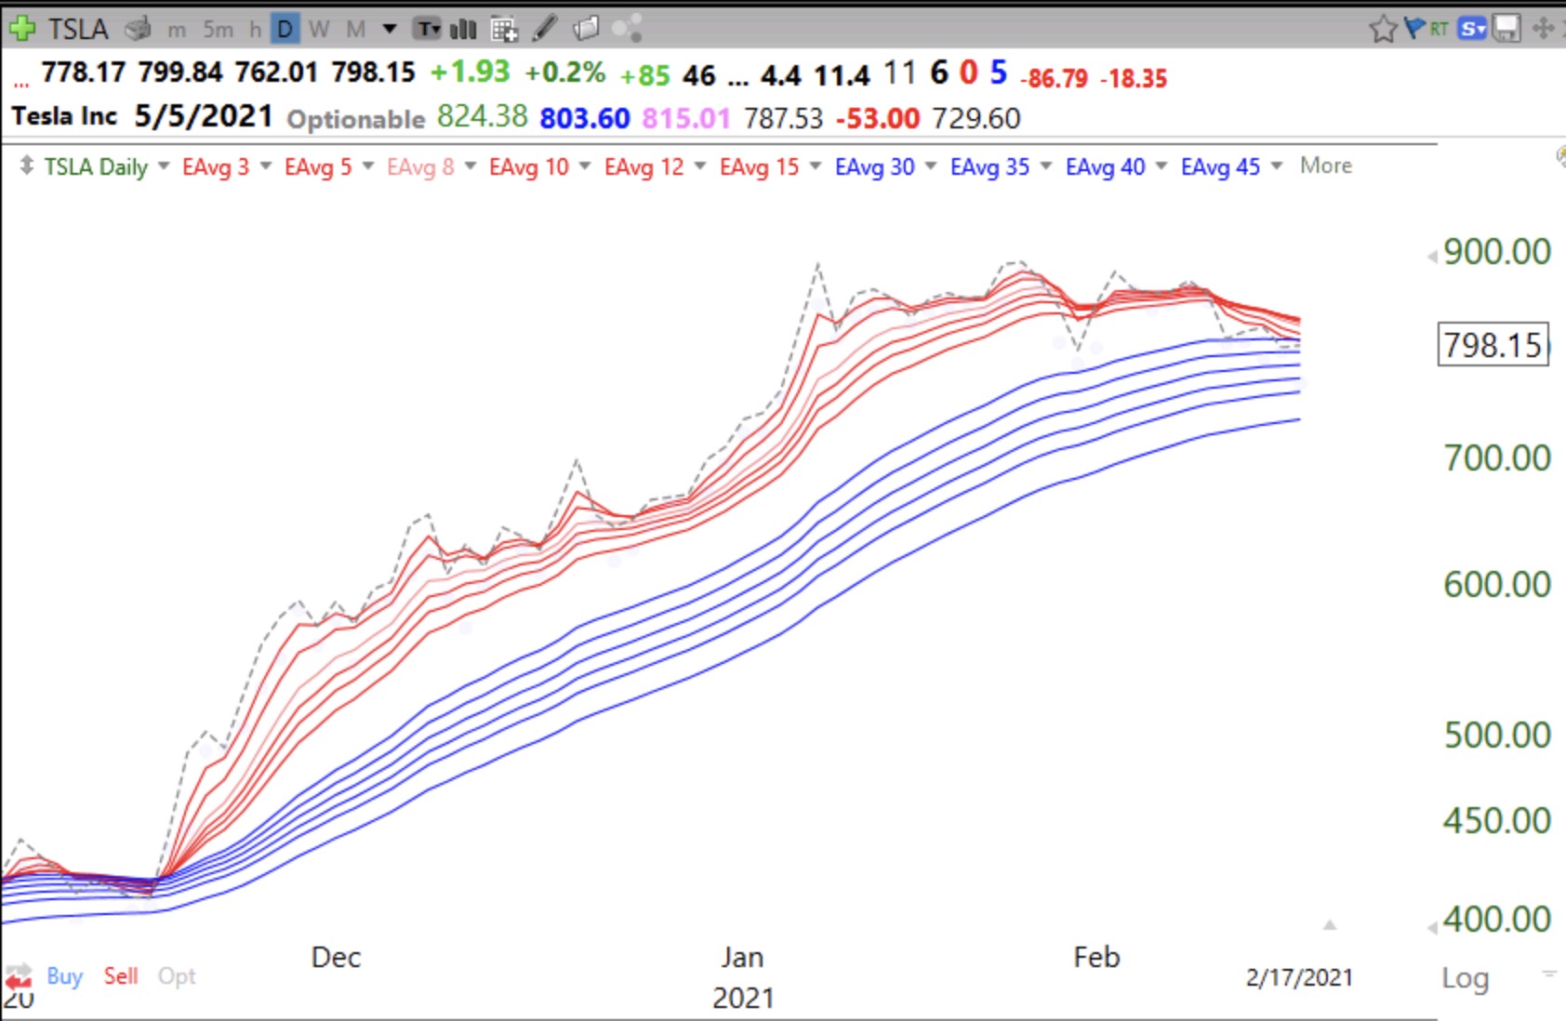The height and width of the screenshot is (1021, 1566).
Task: Open the chart template 'T' menu
Action: click(x=428, y=30)
